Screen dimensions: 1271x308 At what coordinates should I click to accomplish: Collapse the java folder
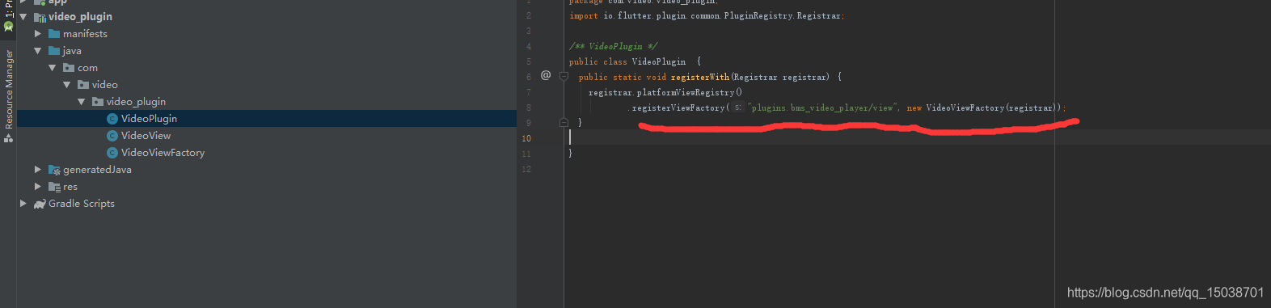pyautogui.click(x=38, y=50)
